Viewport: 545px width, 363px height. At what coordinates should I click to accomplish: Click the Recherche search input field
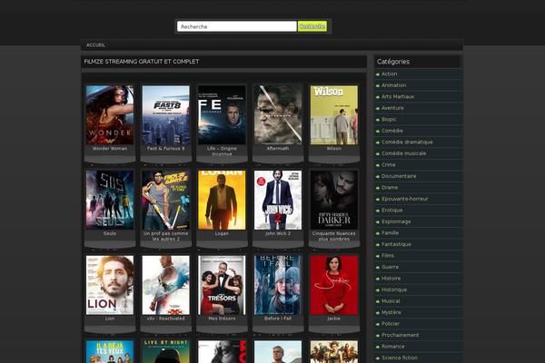[237, 26]
